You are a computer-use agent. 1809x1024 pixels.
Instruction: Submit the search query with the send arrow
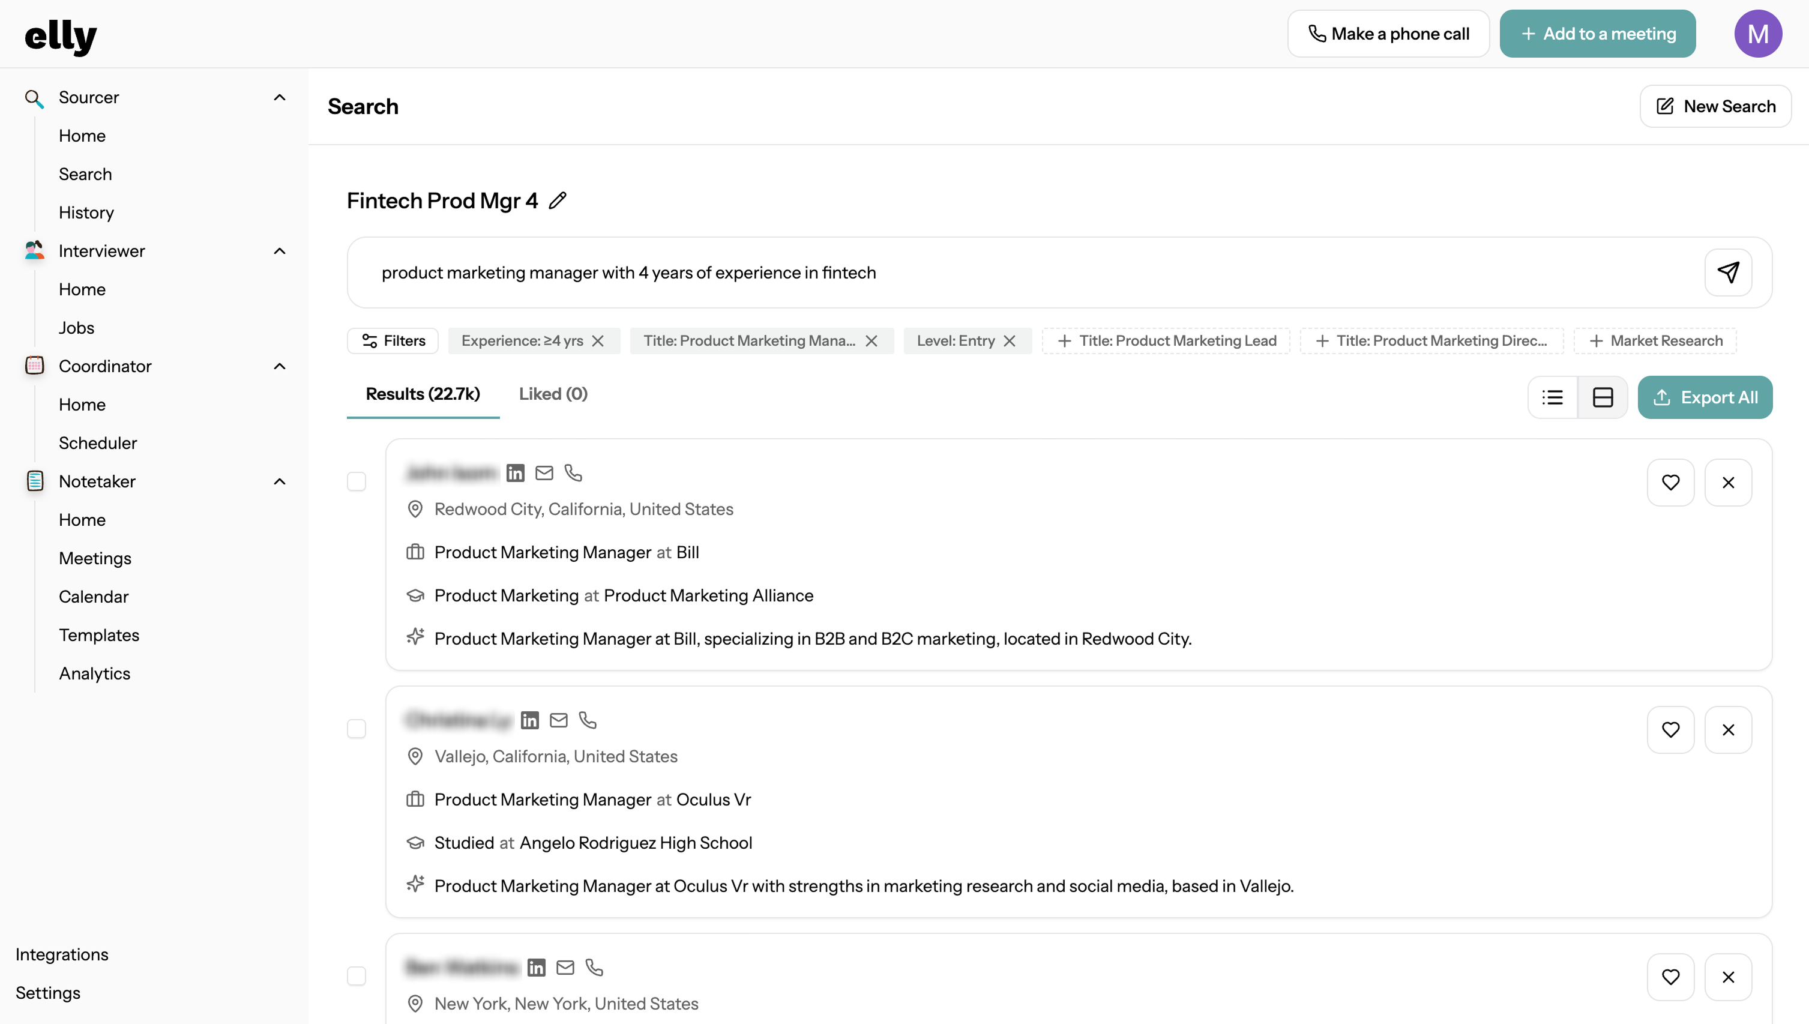pos(1728,272)
